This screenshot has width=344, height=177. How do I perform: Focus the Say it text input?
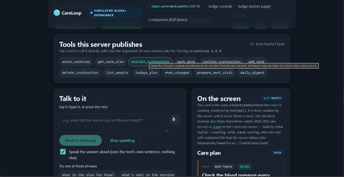pyautogui.click(x=114, y=123)
